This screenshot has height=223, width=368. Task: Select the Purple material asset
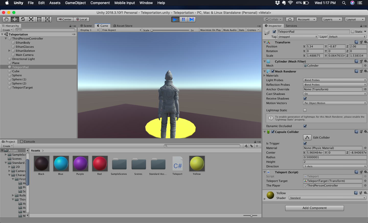pos(80,164)
